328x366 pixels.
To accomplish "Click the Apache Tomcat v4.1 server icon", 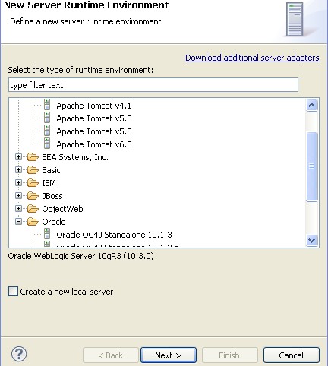I will tap(47, 105).
